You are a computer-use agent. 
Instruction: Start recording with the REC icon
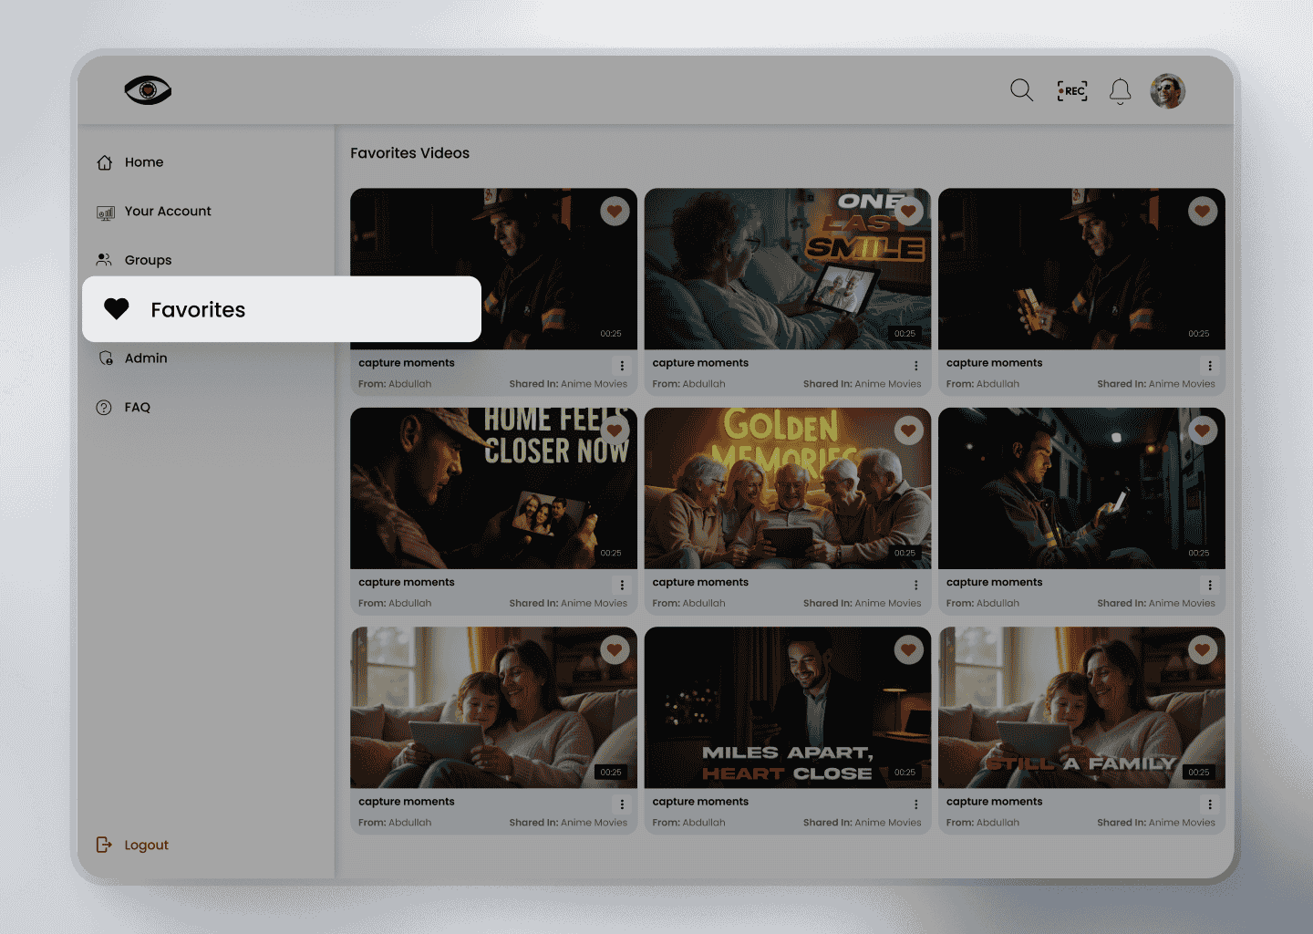[1072, 90]
